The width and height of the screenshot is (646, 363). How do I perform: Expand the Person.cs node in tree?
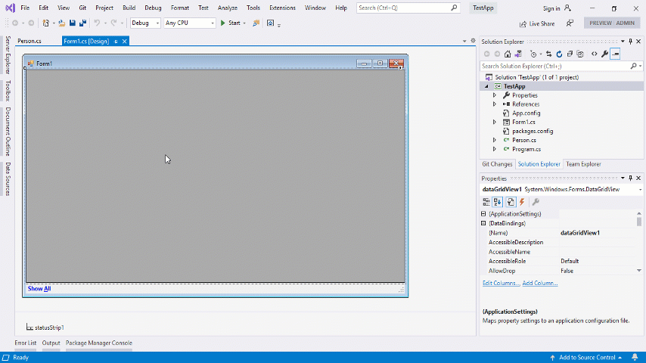point(495,140)
